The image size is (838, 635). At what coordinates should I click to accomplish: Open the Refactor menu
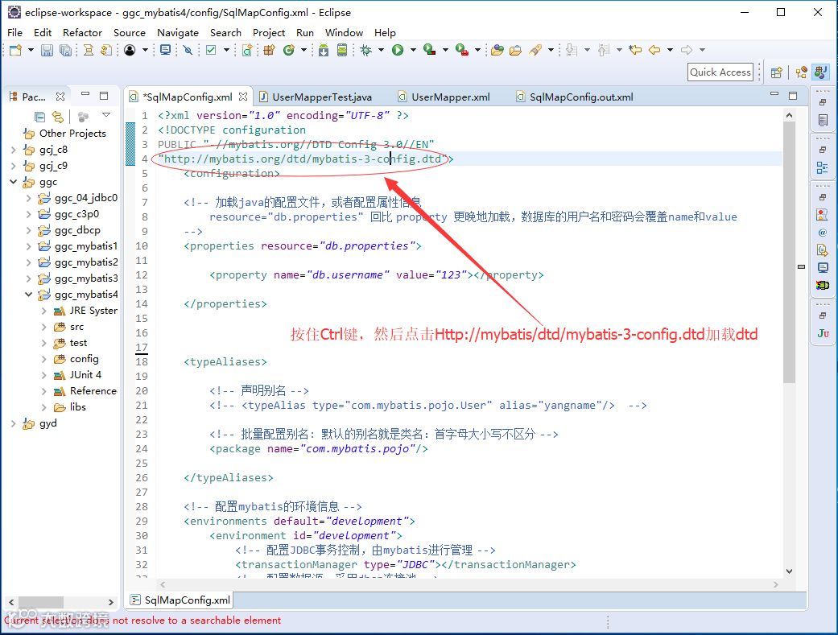point(82,33)
